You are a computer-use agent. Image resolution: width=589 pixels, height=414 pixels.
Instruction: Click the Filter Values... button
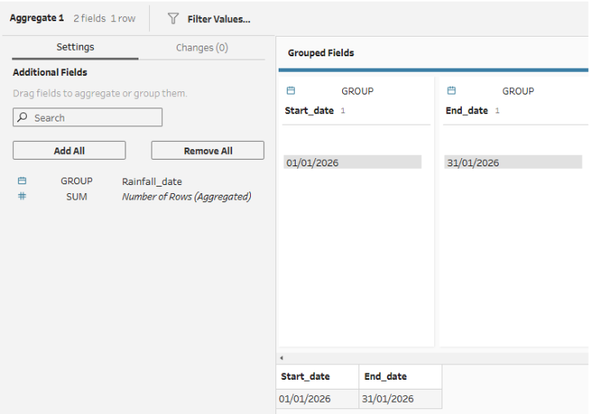[218, 19]
